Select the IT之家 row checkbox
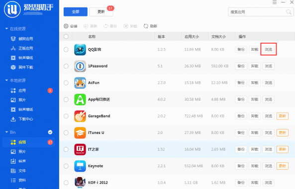 (x=66, y=149)
